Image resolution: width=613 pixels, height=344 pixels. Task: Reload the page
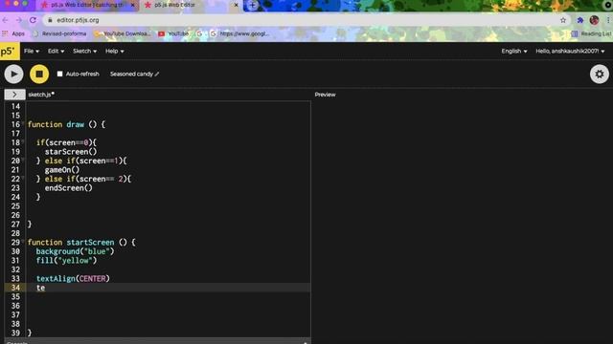click(x=33, y=20)
